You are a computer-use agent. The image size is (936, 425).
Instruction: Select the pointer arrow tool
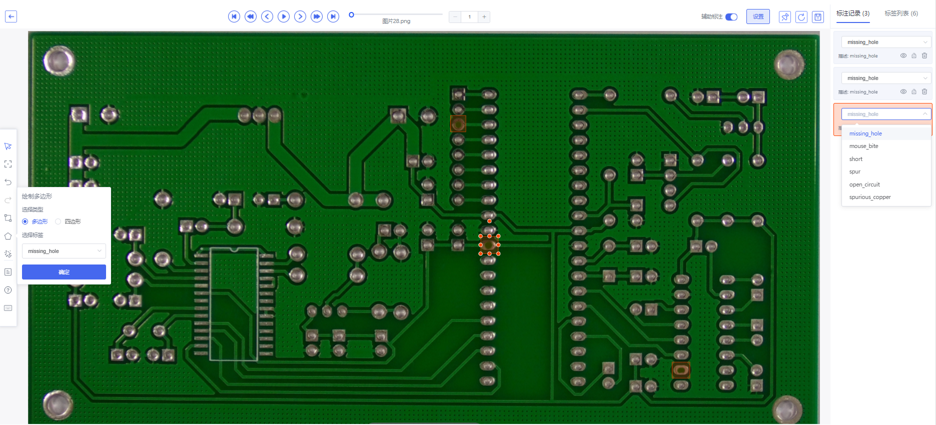tap(8, 146)
